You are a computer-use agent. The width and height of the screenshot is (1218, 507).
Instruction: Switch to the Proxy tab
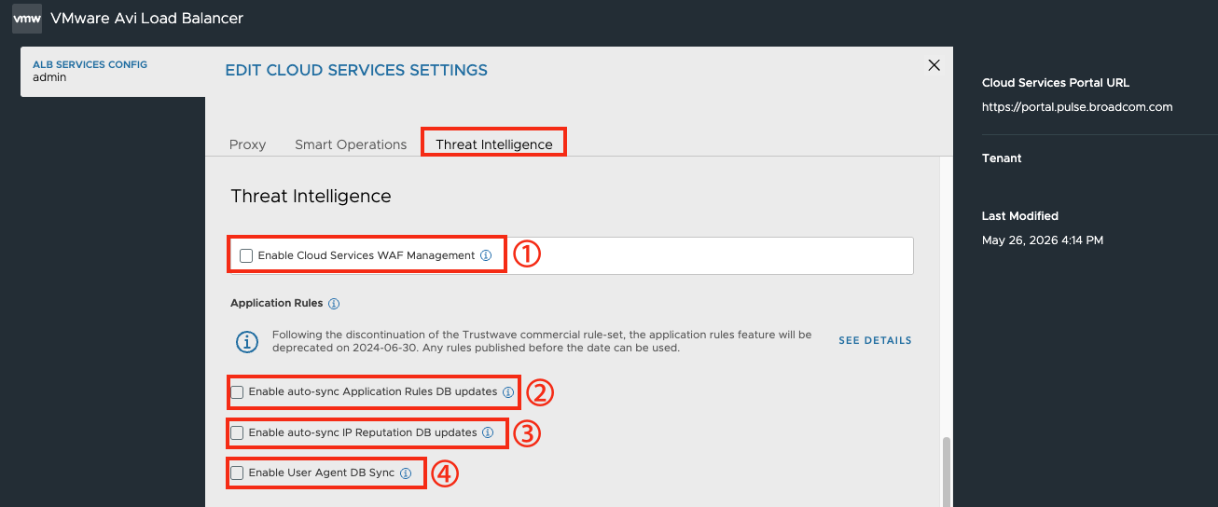pyautogui.click(x=247, y=144)
